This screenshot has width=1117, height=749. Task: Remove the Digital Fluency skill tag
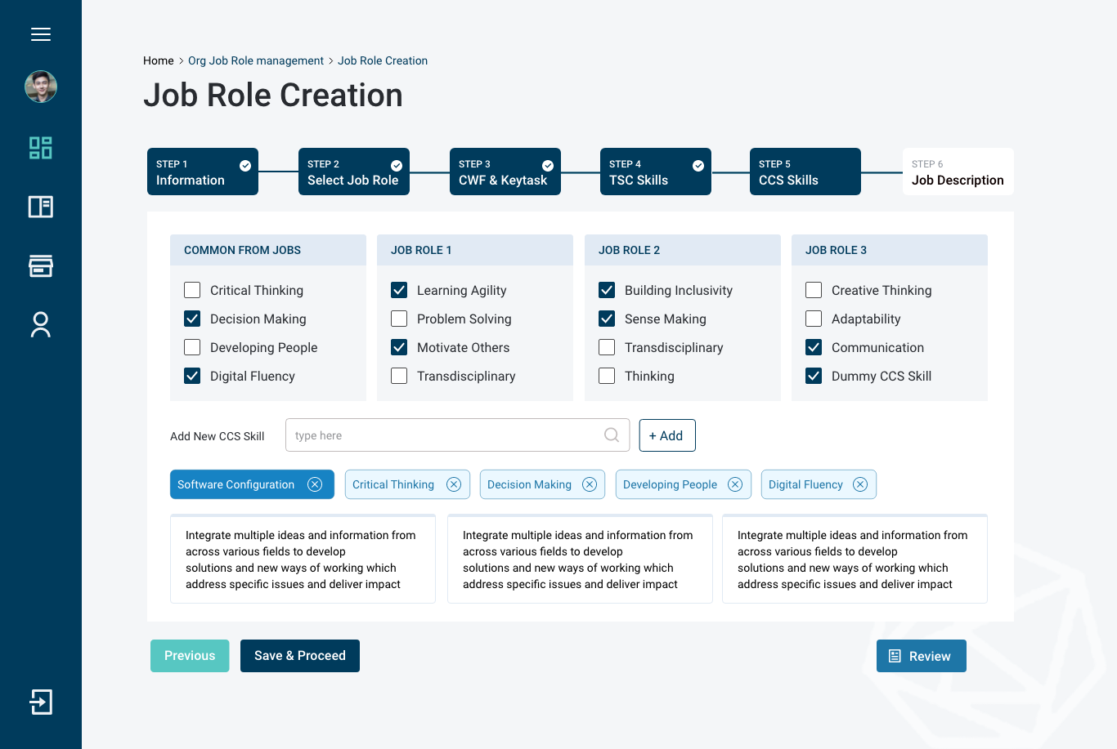click(860, 484)
